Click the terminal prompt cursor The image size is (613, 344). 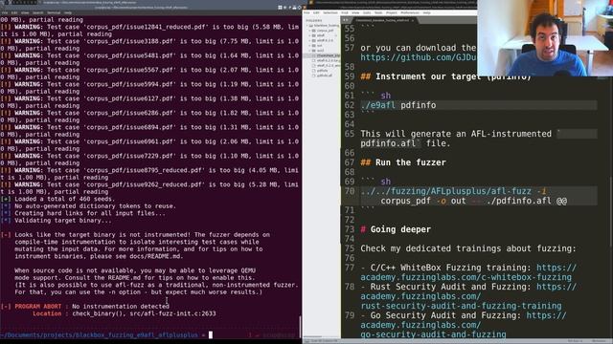[x=211, y=334]
